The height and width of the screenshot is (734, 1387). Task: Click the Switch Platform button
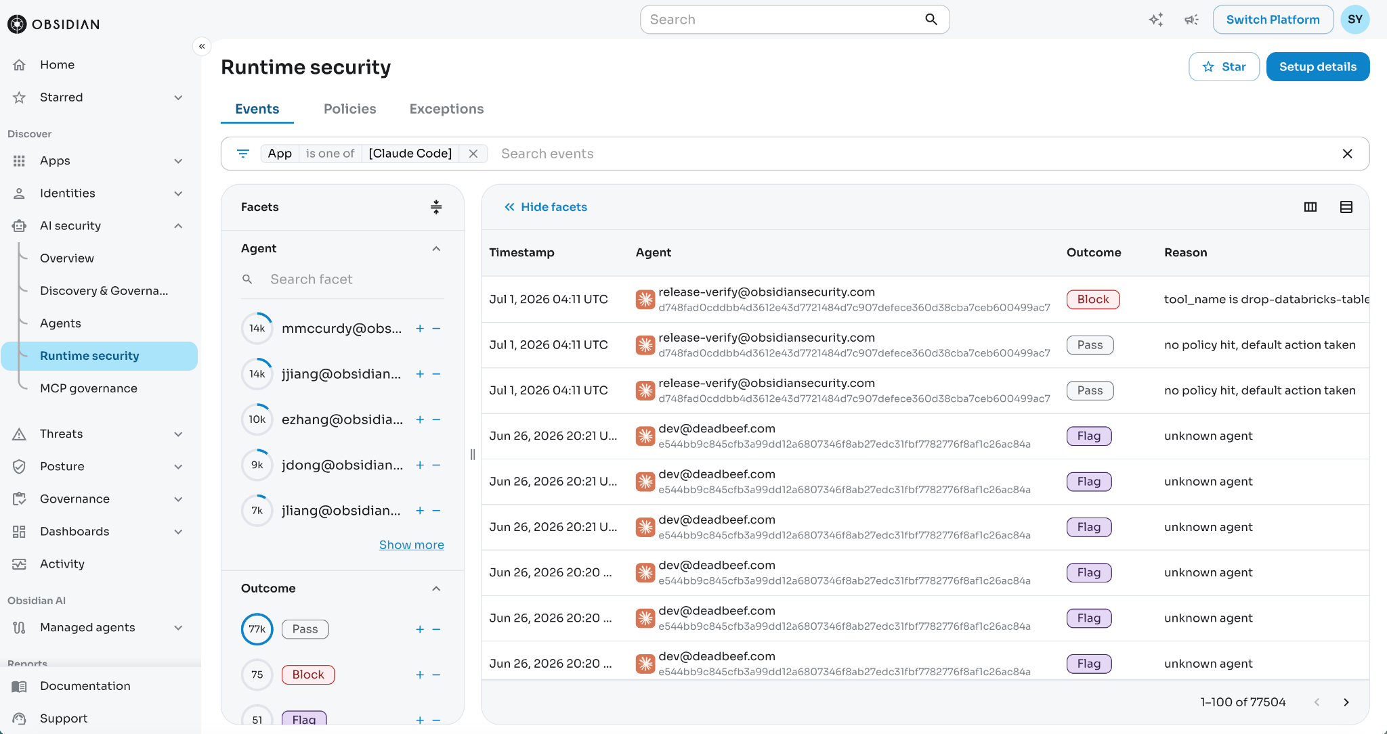(x=1273, y=20)
